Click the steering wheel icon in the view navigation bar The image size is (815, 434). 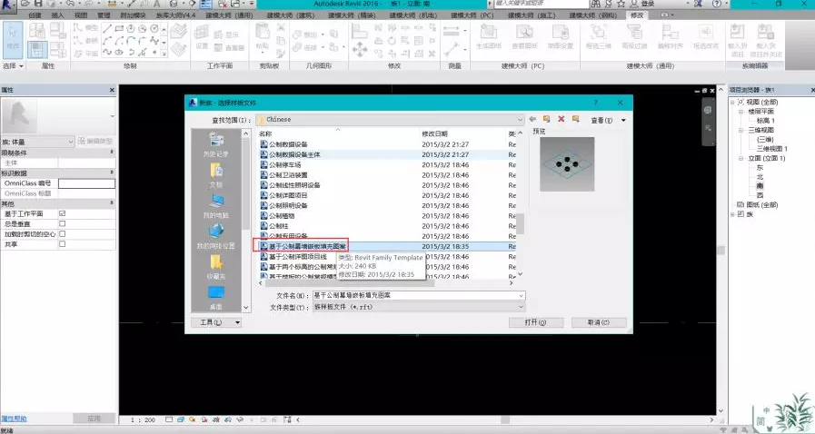708,110
